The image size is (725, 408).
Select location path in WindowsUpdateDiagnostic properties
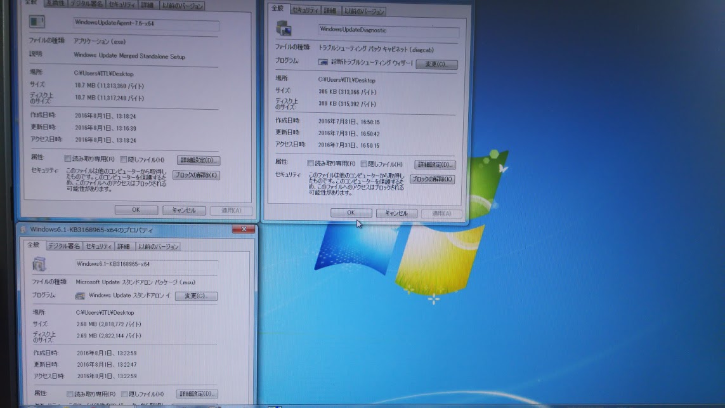tap(347, 80)
